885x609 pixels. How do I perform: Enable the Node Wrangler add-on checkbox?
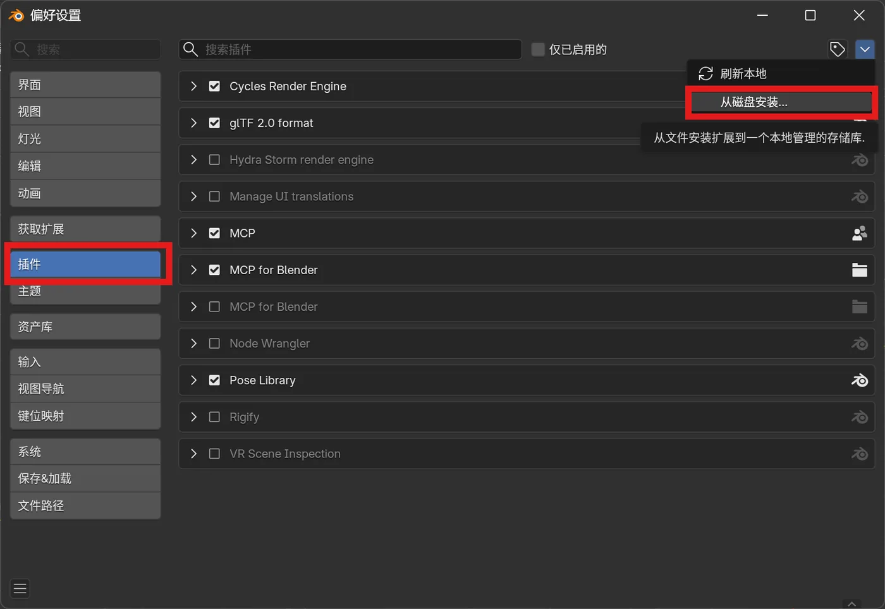point(214,344)
